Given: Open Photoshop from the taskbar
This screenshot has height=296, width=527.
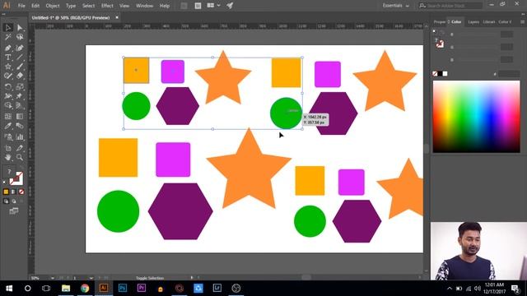Looking at the screenshot, I should tap(123, 288).
